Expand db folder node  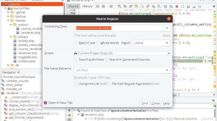point(8,65)
